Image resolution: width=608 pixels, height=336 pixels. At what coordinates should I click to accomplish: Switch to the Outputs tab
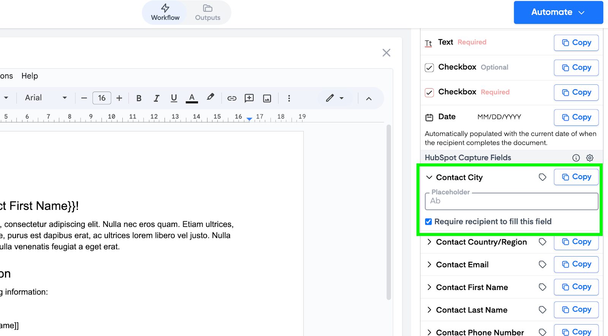coord(207,13)
